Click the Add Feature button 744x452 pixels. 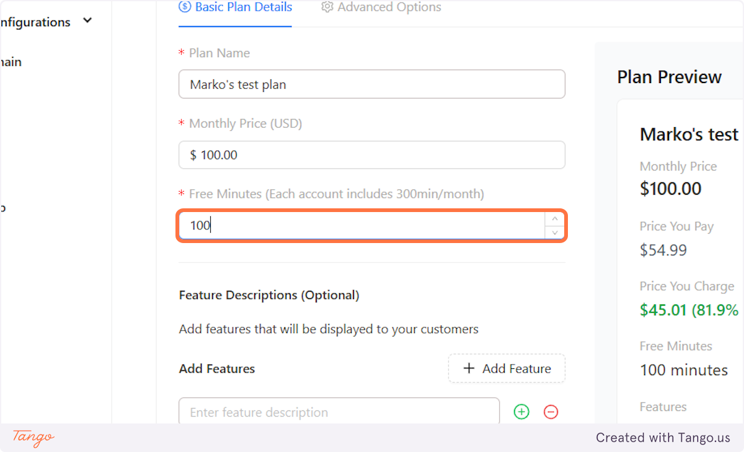tap(507, 368)
